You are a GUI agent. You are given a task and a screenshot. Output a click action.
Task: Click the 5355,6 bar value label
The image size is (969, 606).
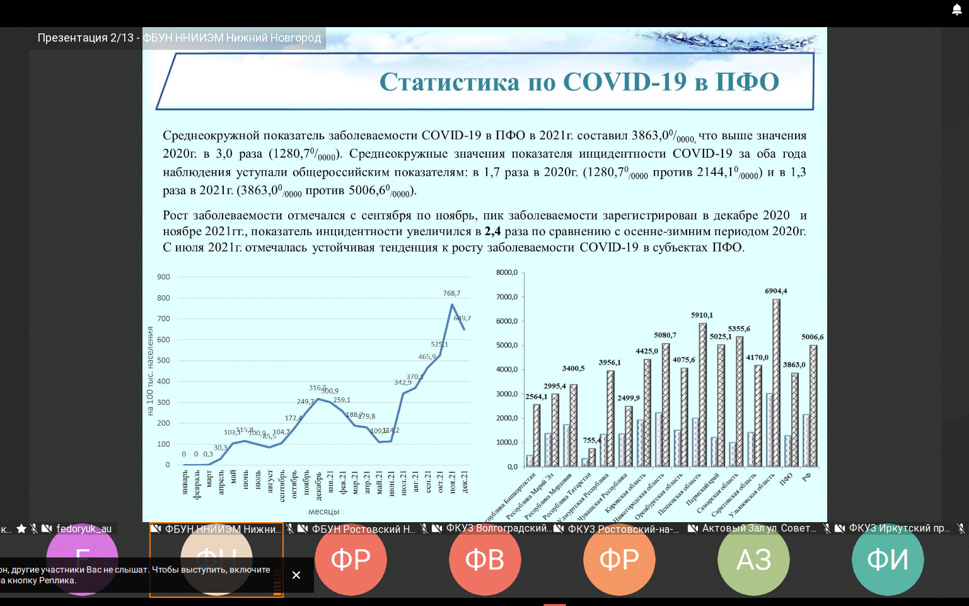point(739,329)
